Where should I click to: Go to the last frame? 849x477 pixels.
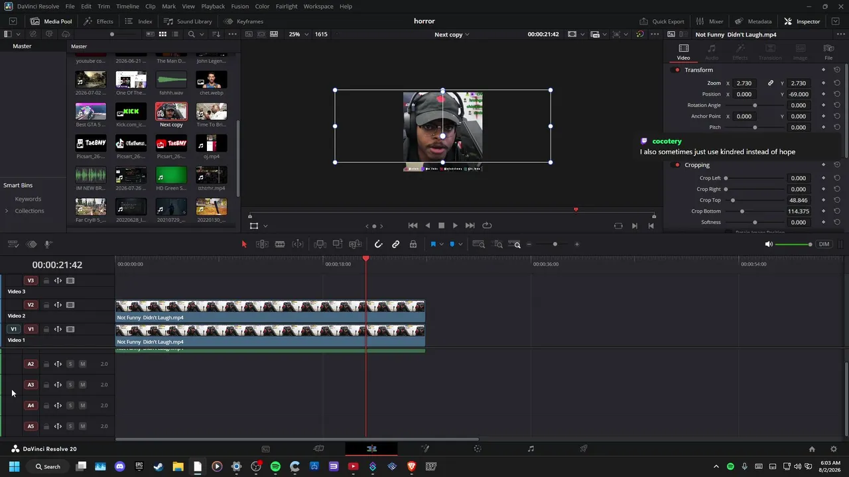[x=470, y=226]
